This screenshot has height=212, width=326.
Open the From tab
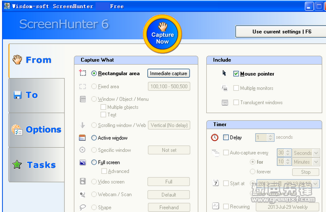[x=36, y=60]
